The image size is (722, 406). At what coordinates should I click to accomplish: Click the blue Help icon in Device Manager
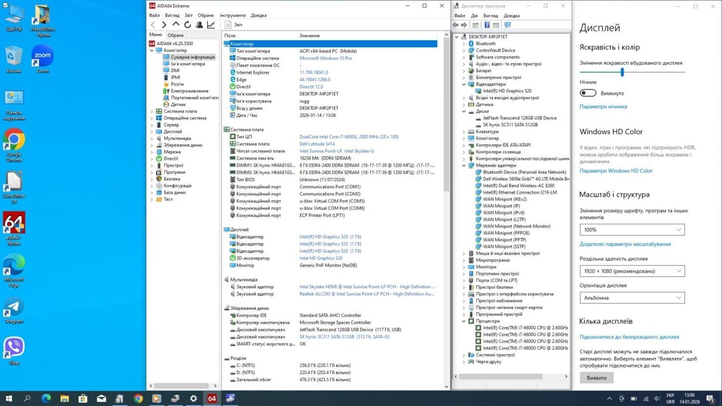click(487, 25)
